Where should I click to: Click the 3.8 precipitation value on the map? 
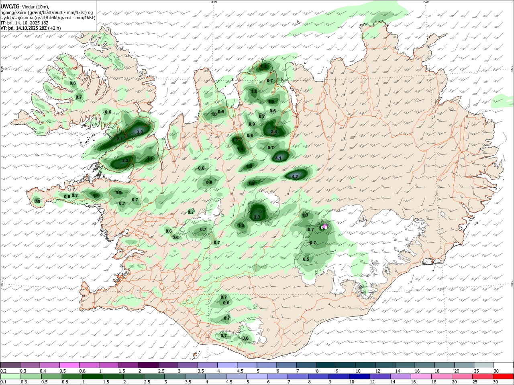[x=140, y=132]
